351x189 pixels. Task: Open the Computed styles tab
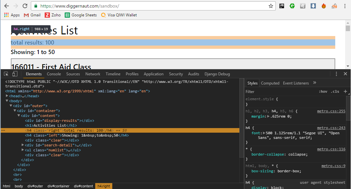270,83
